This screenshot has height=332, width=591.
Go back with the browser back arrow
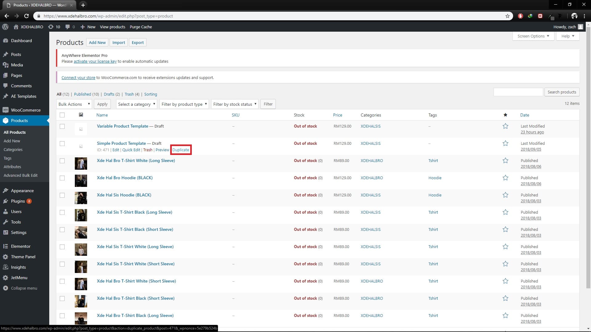[x=7, y=16]
